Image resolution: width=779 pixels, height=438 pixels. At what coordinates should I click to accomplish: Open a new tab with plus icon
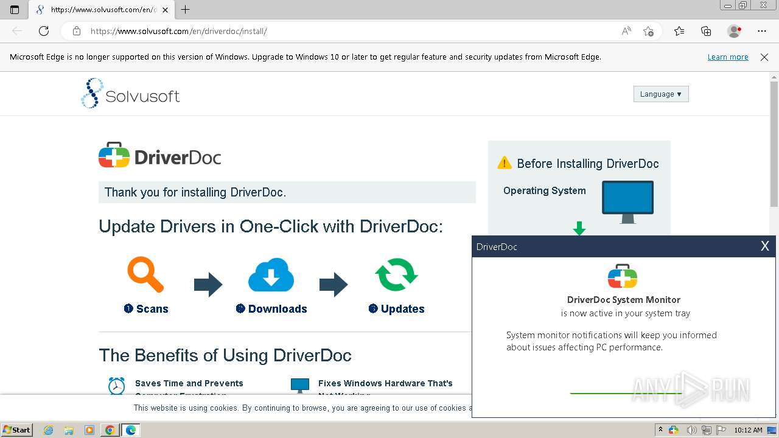coord(186,10)
